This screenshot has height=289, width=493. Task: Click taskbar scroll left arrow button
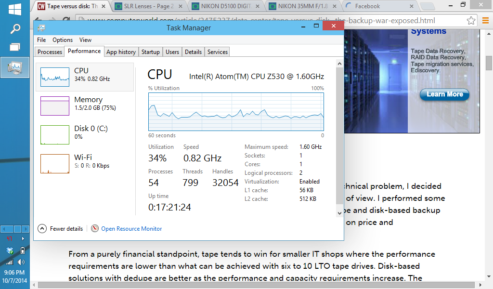point(4,229)
